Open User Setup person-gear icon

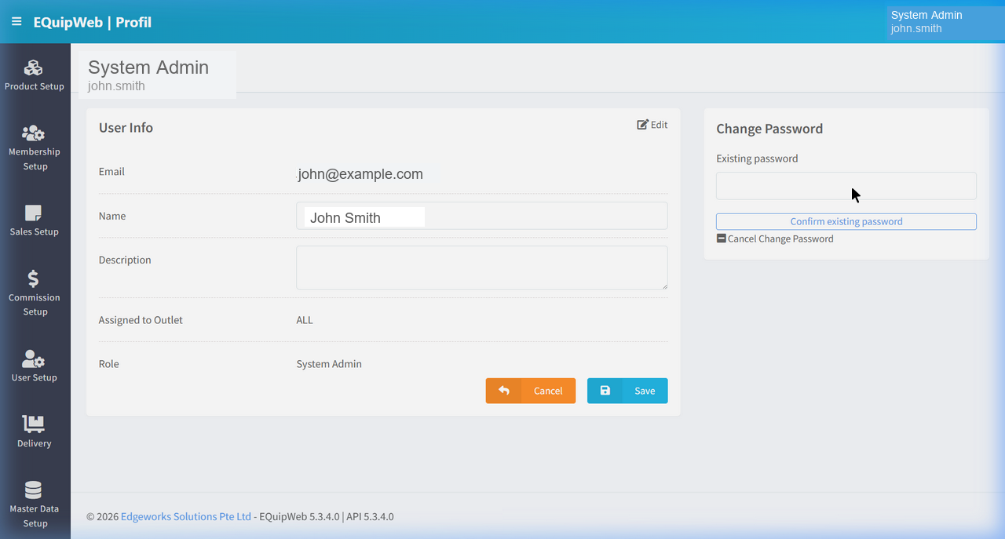(33, 359)
